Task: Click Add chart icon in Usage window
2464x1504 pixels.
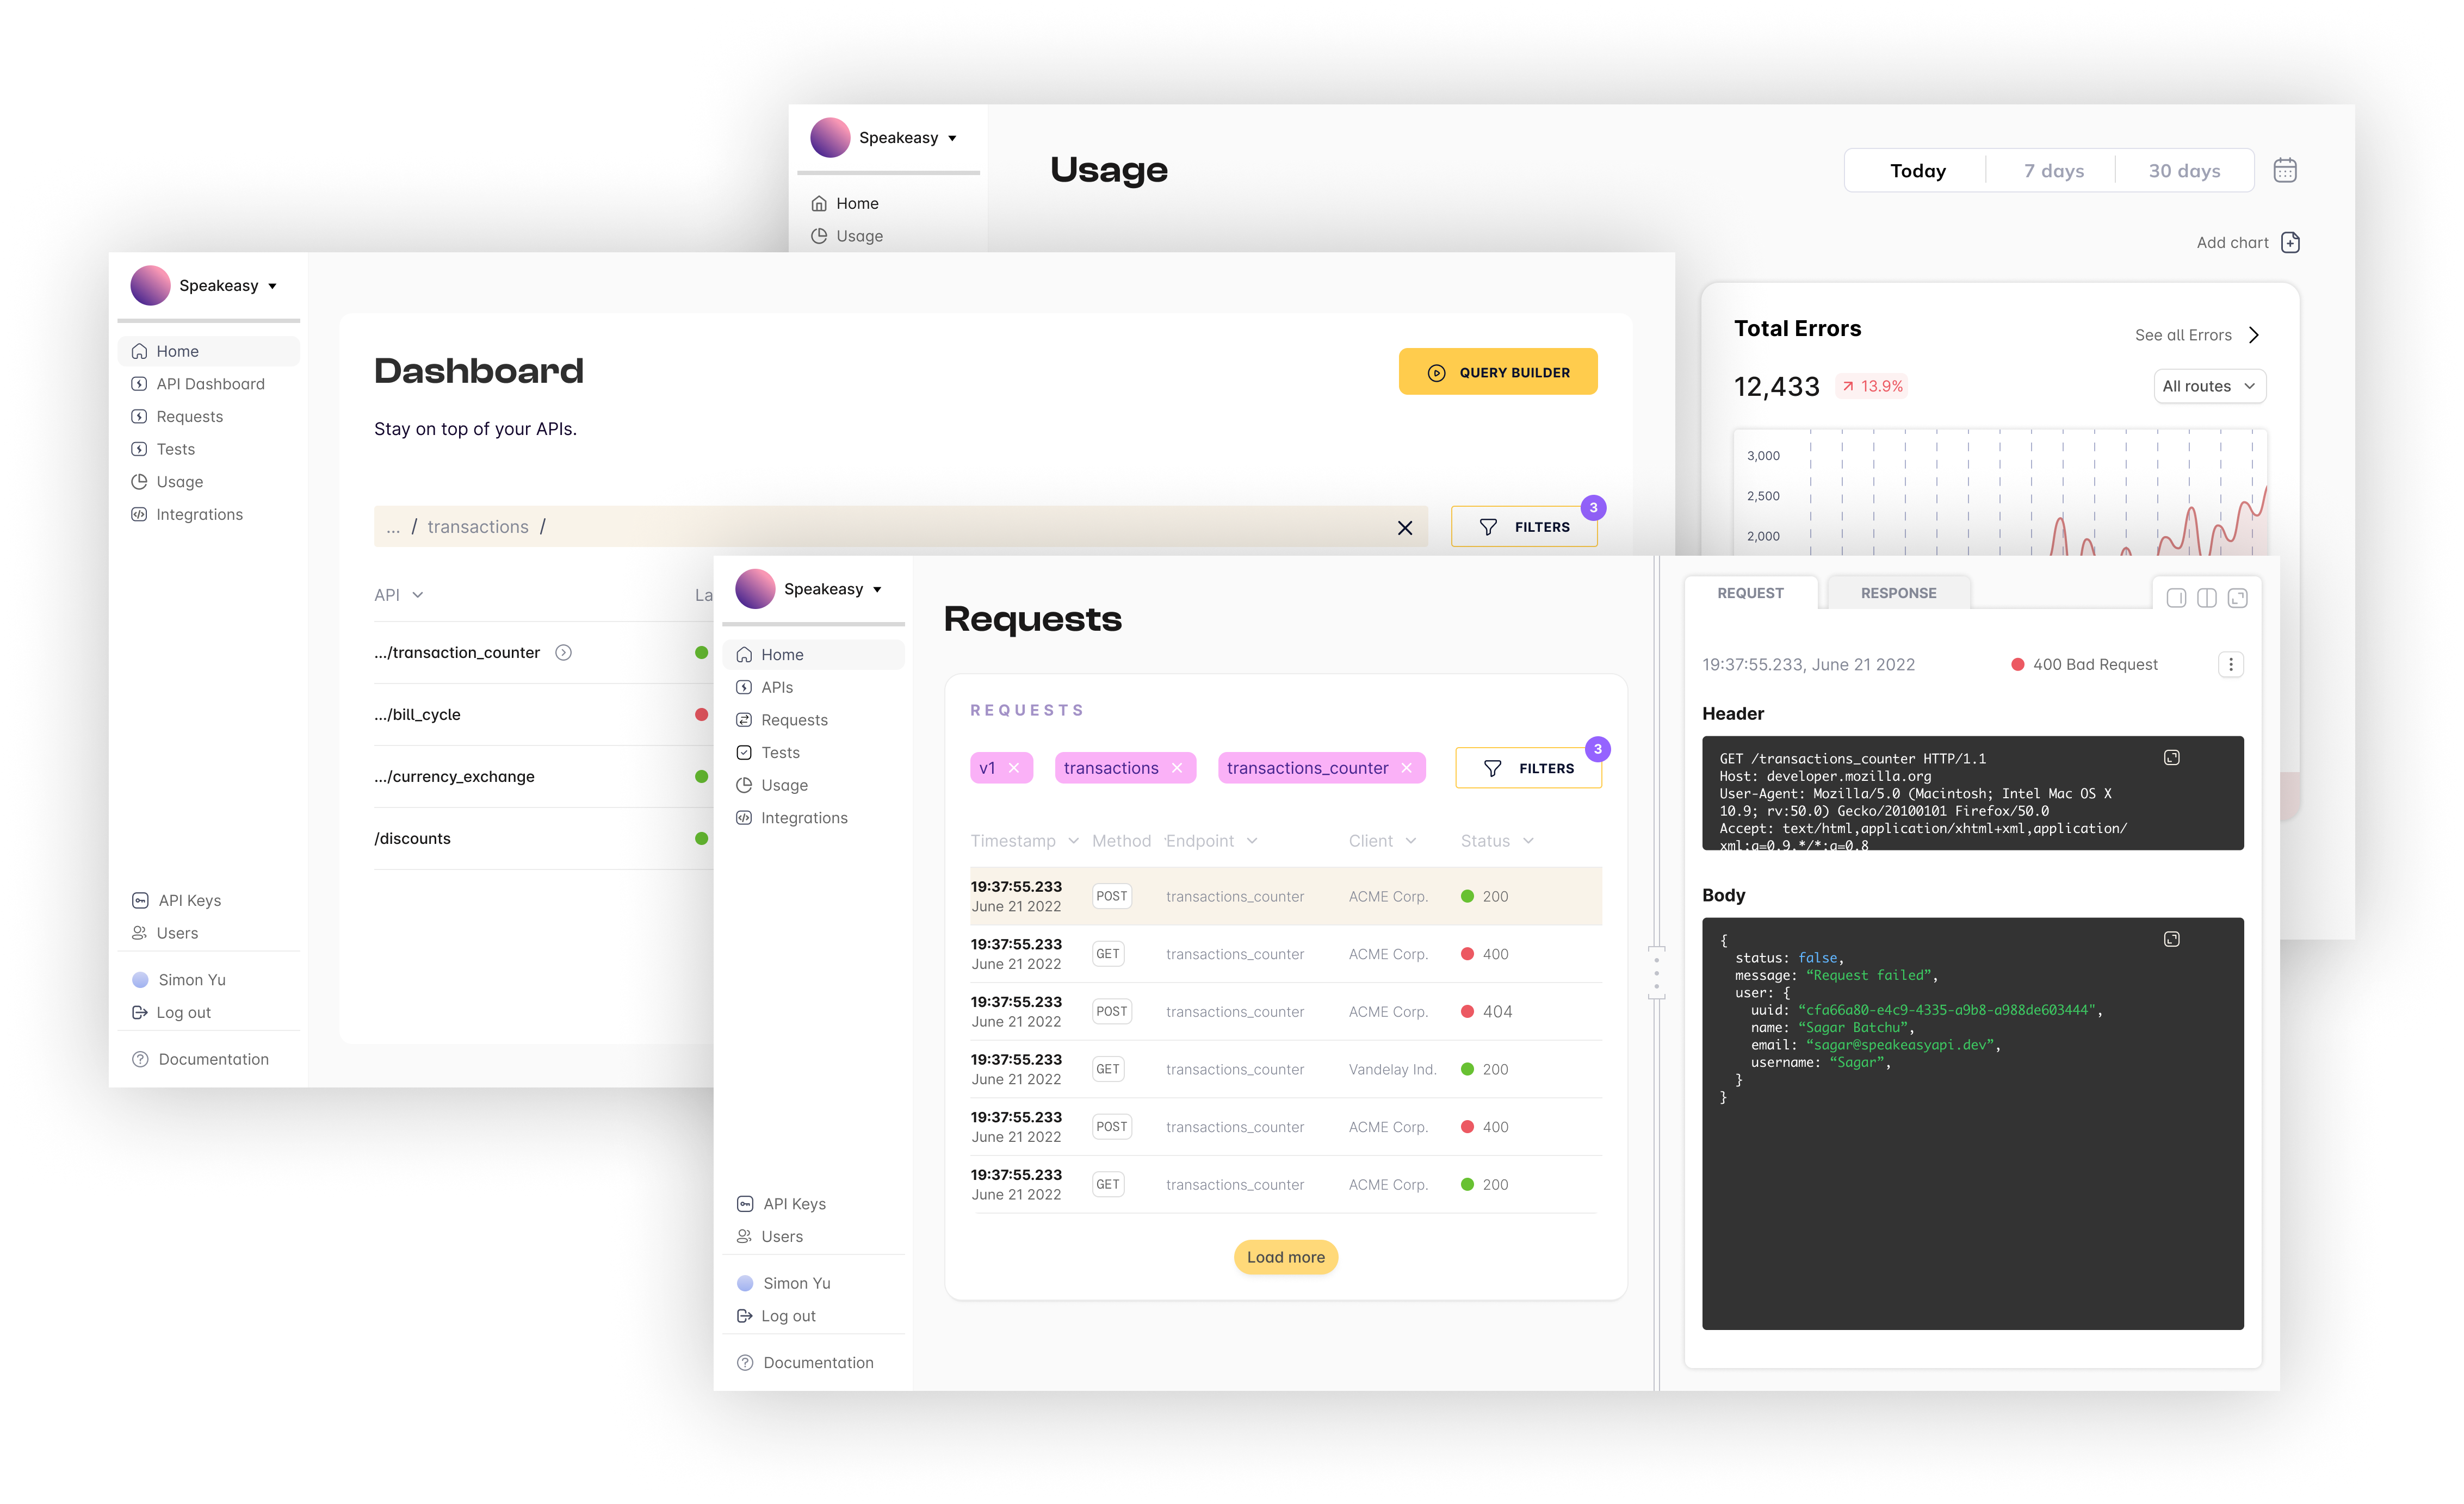Action: pos(2290,243)
